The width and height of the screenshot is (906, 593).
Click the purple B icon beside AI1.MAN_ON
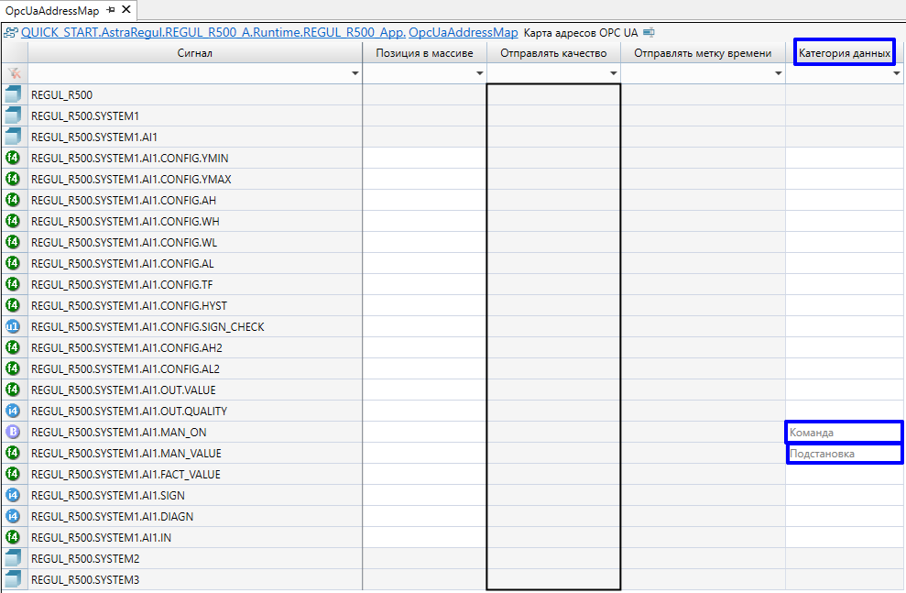click(x=13, y=432)
